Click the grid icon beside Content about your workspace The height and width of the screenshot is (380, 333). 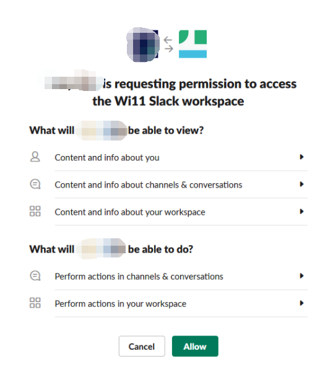coord(35,211)
